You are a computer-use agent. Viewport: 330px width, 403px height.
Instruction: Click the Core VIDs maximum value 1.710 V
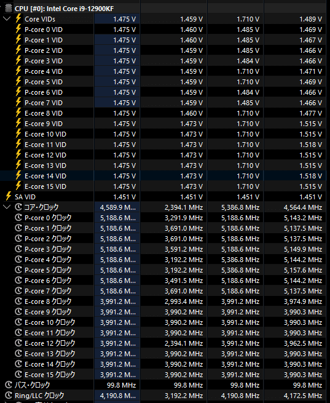(248, 19)
